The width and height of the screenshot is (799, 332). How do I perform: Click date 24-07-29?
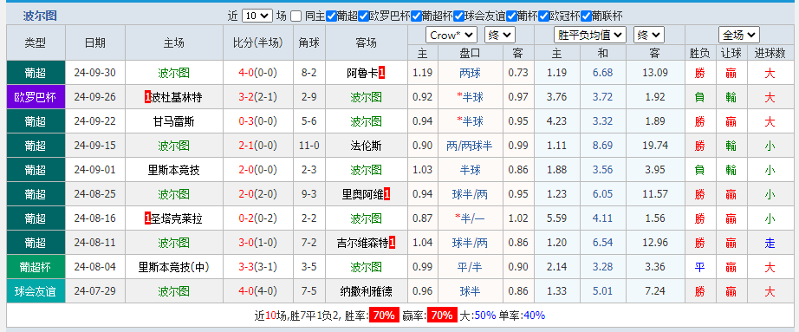tap(94, 292)
